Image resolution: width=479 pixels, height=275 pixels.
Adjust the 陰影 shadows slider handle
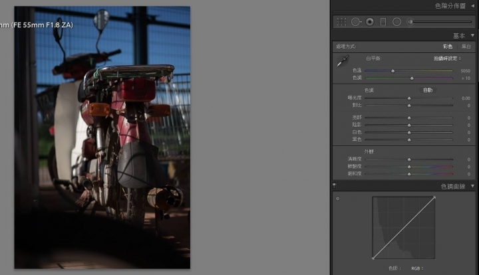[x=409, y=125]
